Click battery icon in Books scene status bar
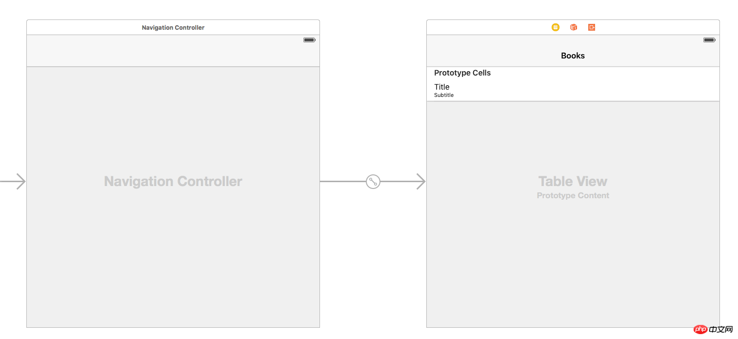This screenshot has width=738, height=339. click(709, 40)
